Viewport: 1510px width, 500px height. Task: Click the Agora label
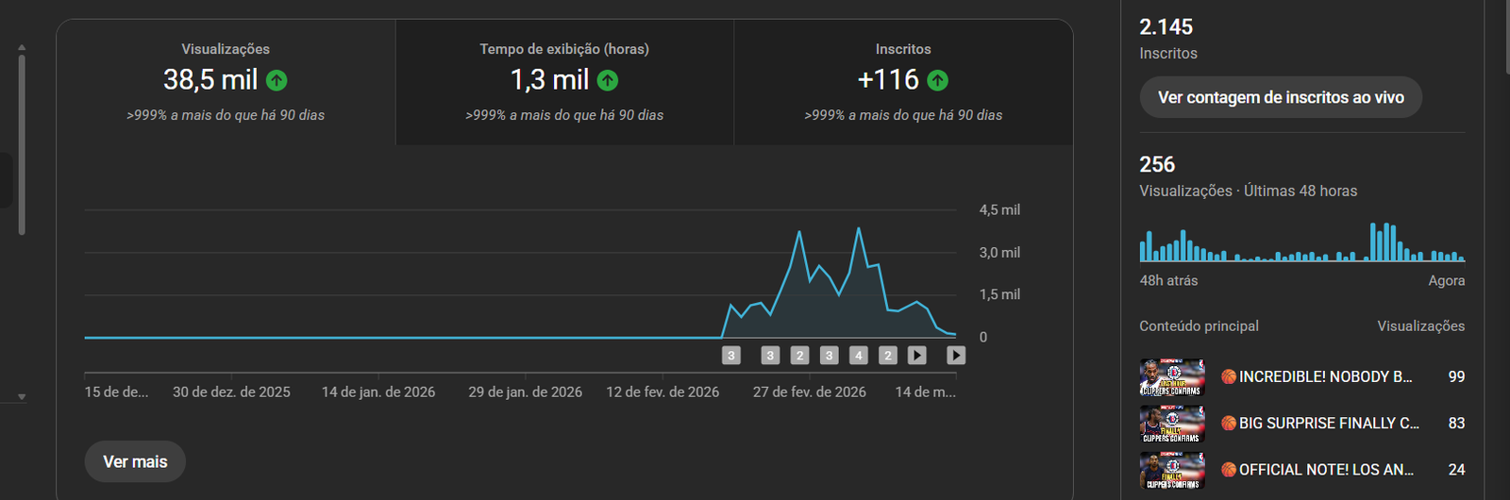[x=1447, y=281]
